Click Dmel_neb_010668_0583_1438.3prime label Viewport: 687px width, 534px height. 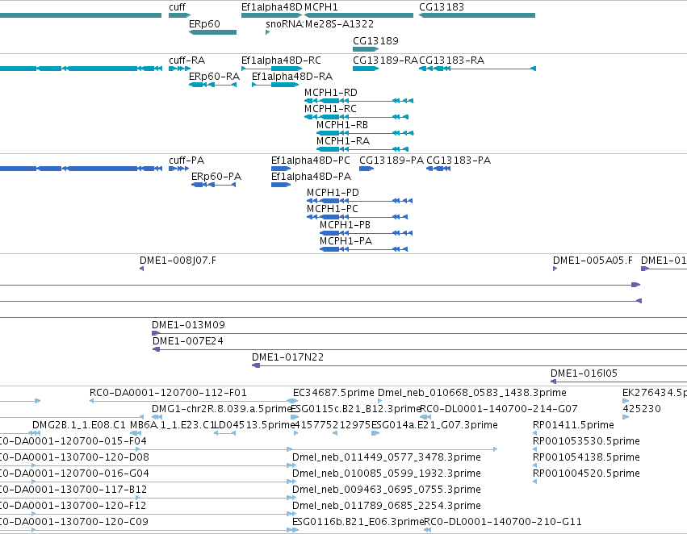pos(472,393)
